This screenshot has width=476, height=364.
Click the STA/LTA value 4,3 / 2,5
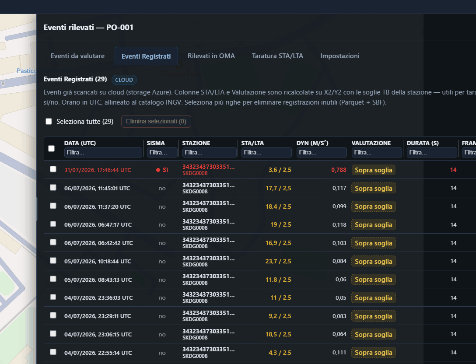[280, 353]
